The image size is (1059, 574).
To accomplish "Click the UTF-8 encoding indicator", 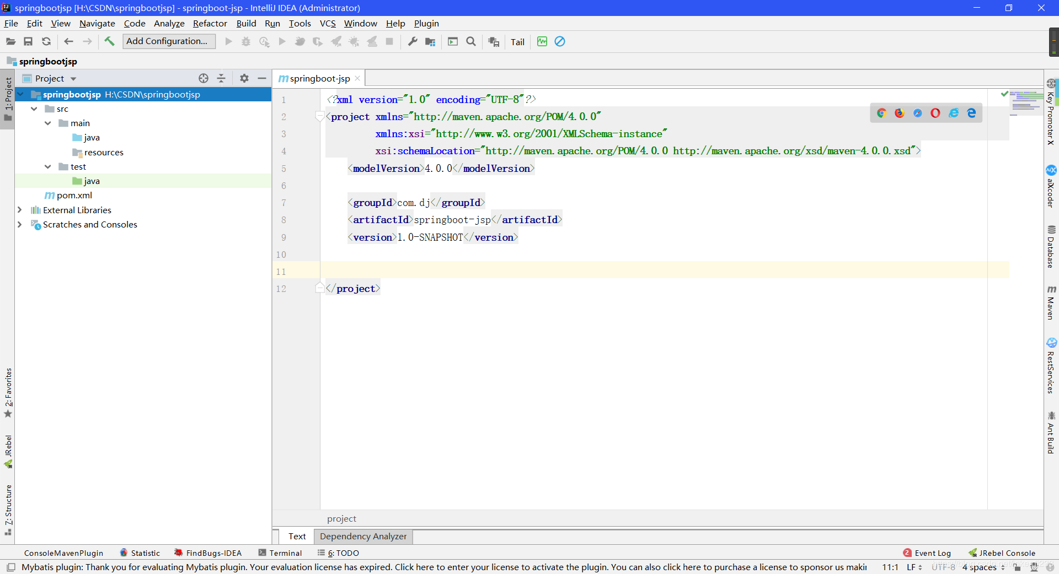I will click(x=943, y=567).
